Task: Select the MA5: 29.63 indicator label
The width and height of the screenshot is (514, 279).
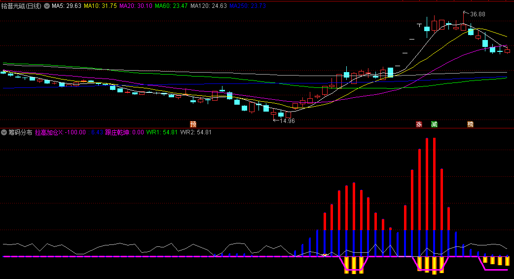Action: pyautogui.click(x=67, y=6)
